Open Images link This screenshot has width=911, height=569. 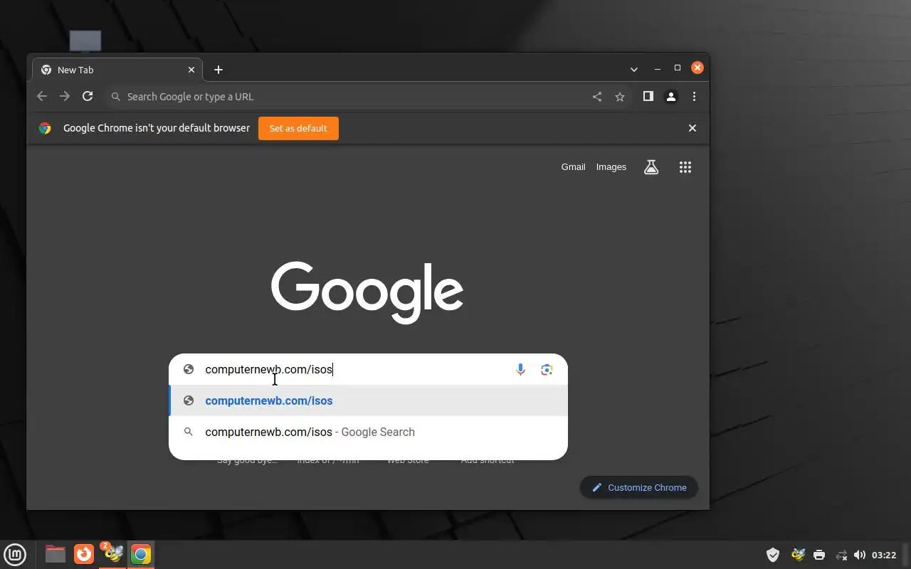(x=611, y=167)
